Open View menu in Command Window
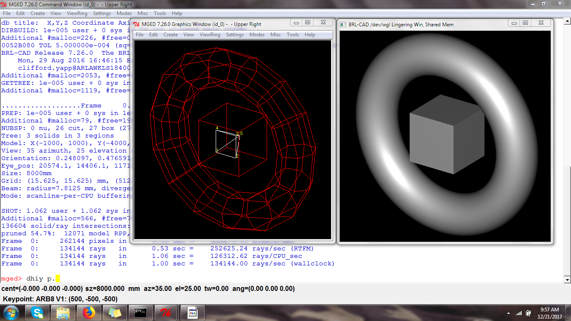This screenshot has width=571, height=321. (56, 13)
